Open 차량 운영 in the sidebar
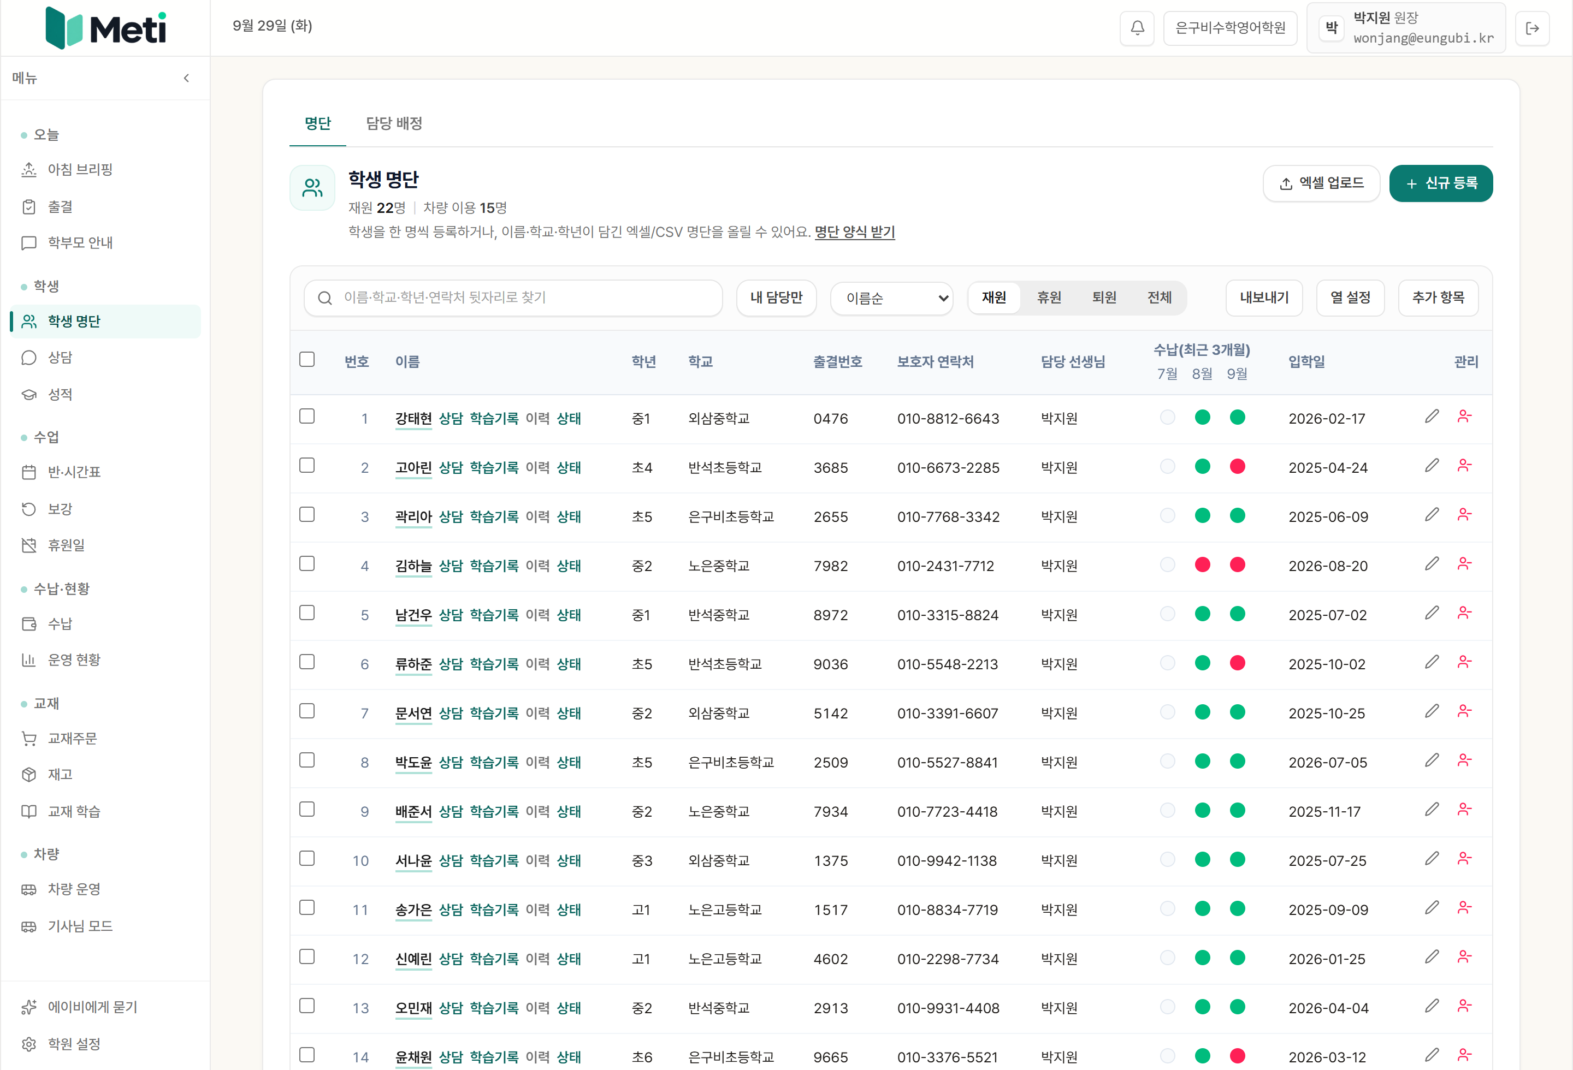Screen dimensions: 1573x1070 (x=105, y=889)
